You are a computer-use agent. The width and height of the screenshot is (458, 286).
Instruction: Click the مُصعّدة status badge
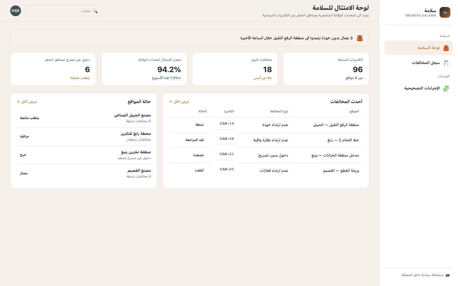point(198,155)
